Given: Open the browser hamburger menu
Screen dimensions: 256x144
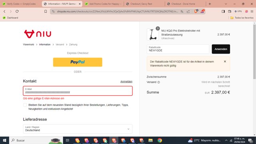Looking at the screenshot, I should click(x=252, y=12).
